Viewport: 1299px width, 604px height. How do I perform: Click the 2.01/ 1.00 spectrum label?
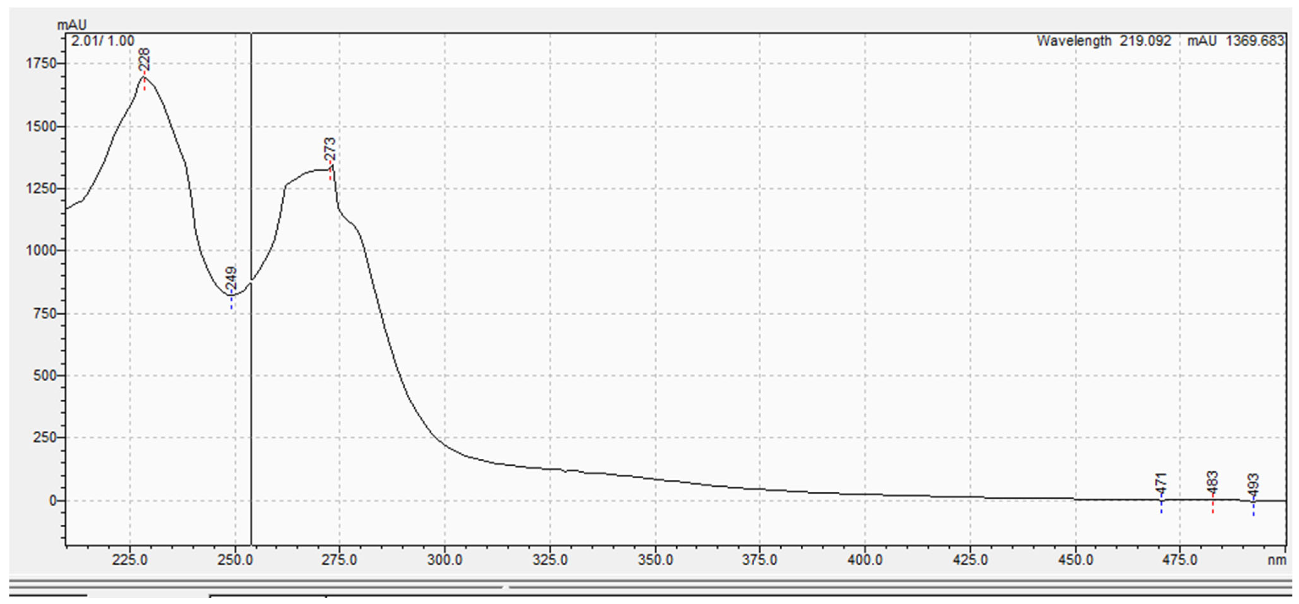103,41
